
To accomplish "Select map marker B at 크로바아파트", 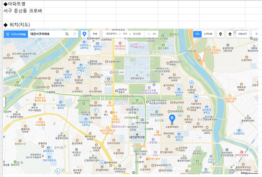I will 172,119.
